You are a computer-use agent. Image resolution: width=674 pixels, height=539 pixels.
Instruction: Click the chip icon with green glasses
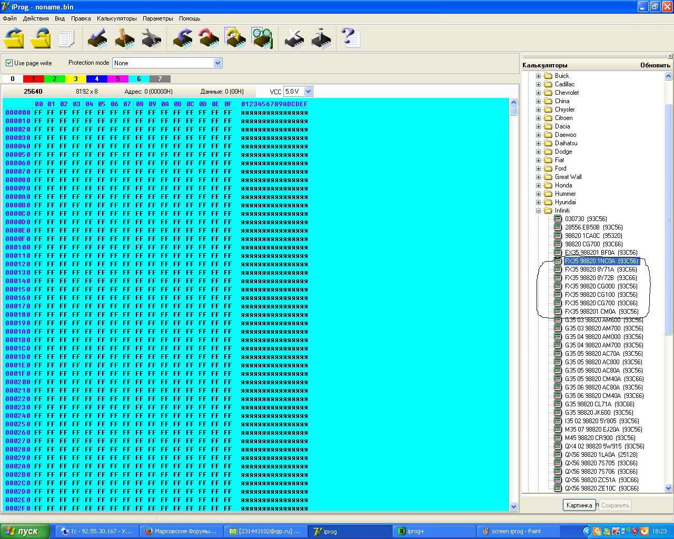(x=262, y=38)
